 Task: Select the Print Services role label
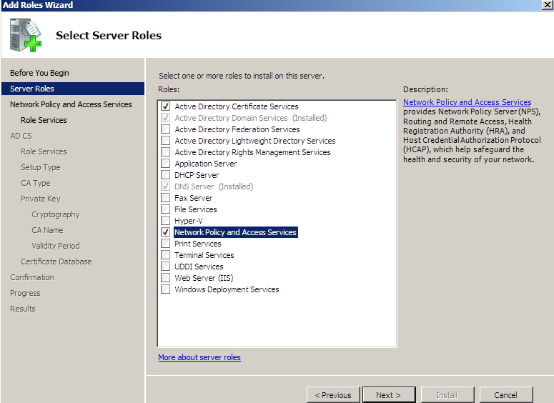(198, 244)
